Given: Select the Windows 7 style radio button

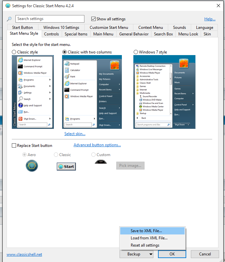Looking at the screenshot, I should [136, 52].
